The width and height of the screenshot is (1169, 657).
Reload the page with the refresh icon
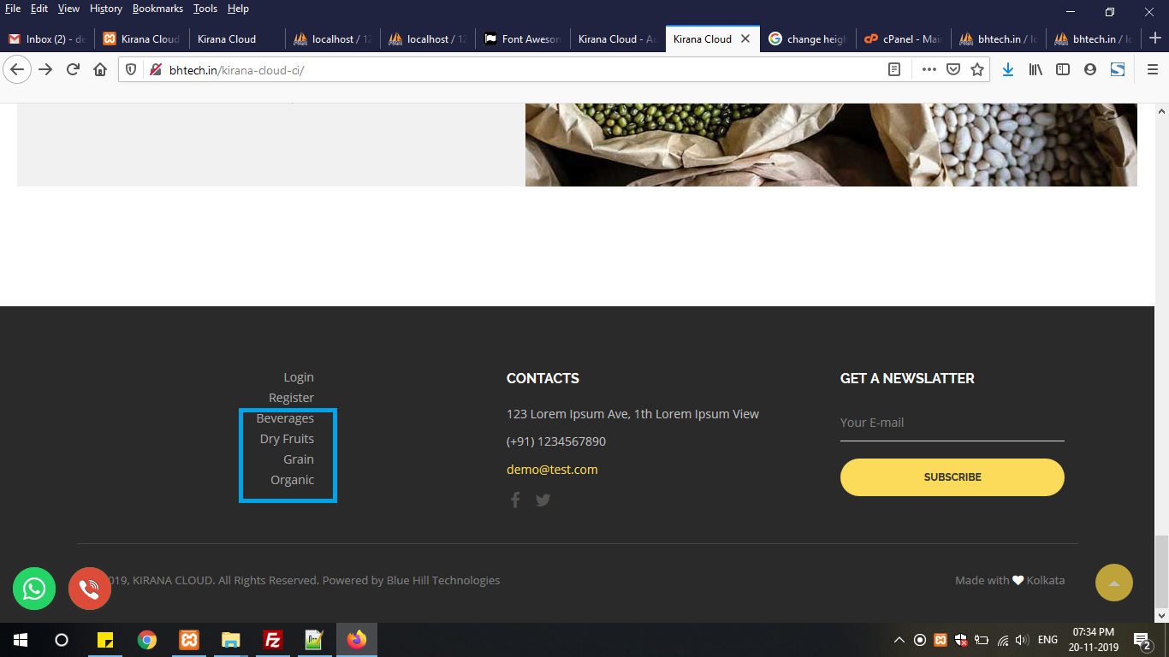73,69
